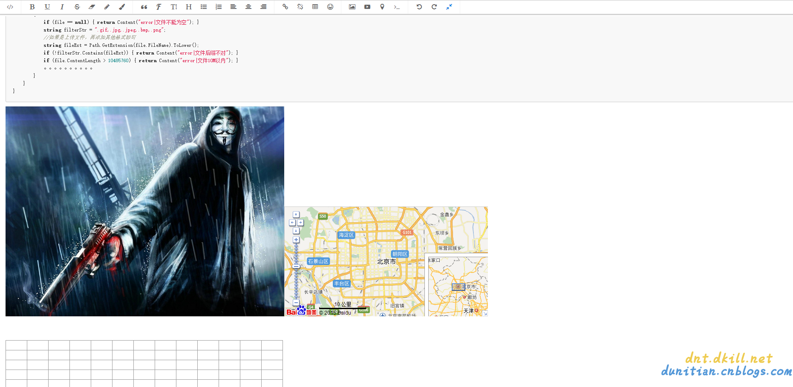Exit fullscreen editor mode
The width and height of the screenshot is (793, 387).
point(449,7)
